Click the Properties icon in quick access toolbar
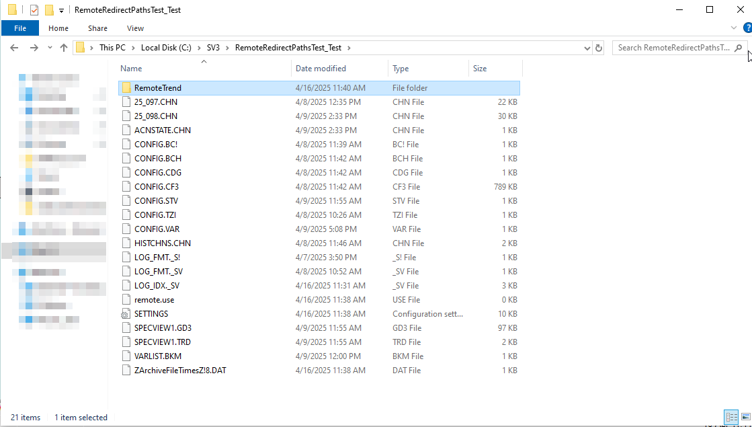 tap(34, 10)
